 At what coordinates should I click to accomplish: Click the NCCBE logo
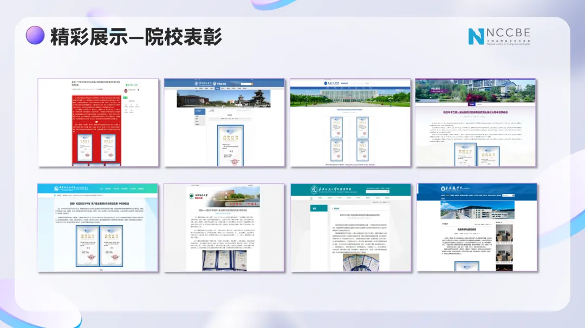point(499,37)
